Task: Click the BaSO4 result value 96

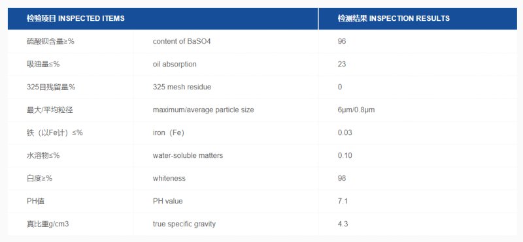Action: [341, 41]
